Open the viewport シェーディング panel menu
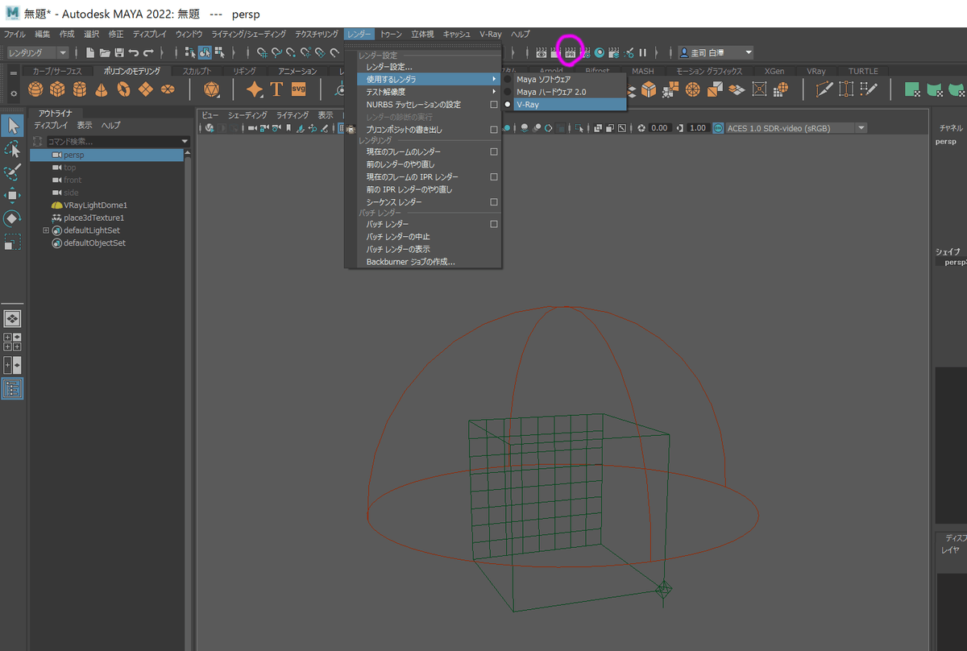This screenshot has width=967, height=651. coord(247,115)
